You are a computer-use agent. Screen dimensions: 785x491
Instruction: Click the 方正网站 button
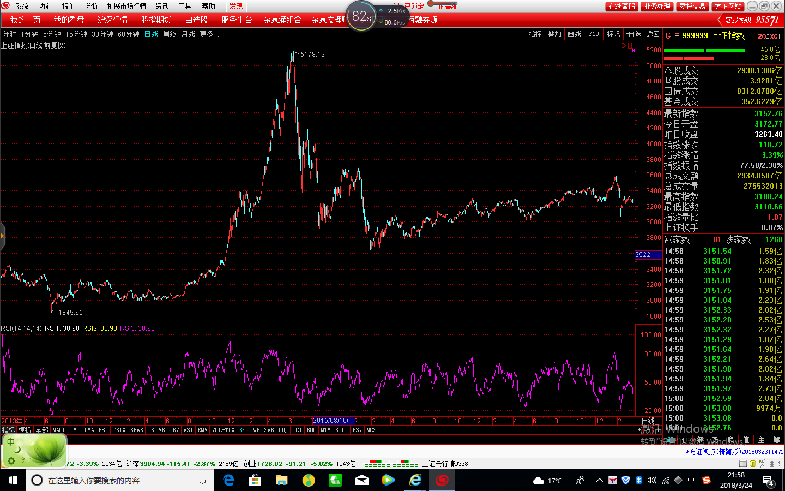(728, 6)
